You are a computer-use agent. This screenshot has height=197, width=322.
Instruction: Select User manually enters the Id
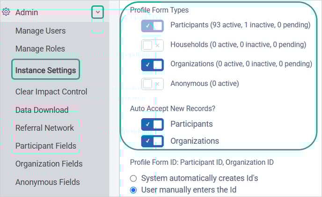133,190
